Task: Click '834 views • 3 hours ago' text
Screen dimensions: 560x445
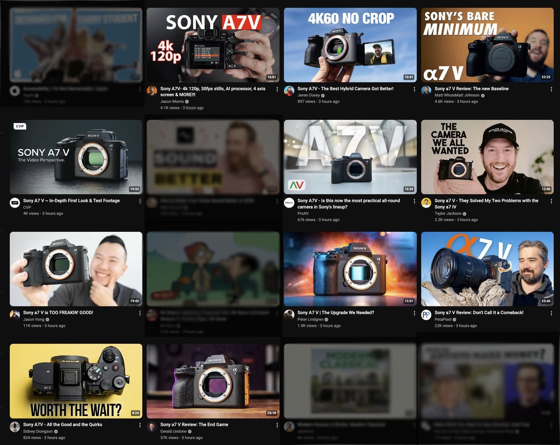Action: pos(44,438)
